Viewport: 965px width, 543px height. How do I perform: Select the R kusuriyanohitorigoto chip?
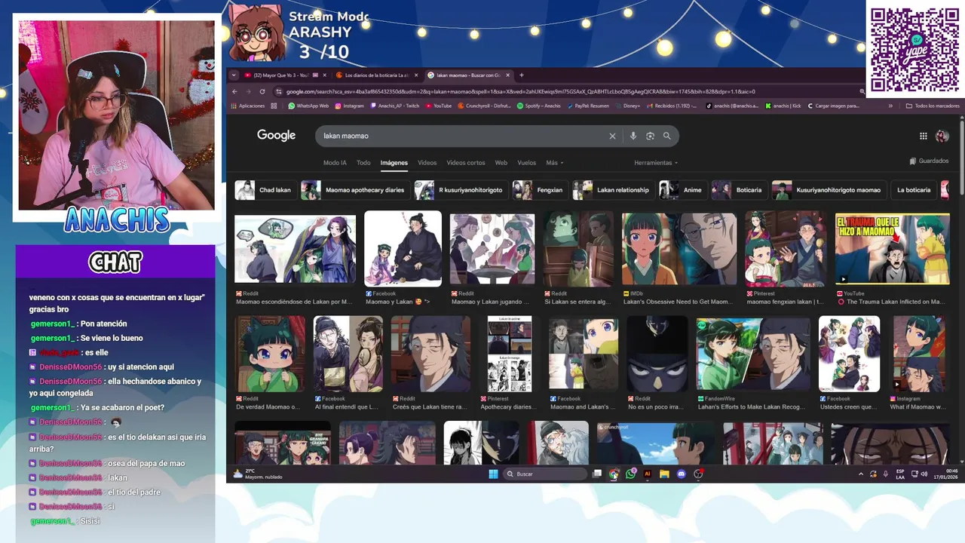(x=461, y=190)
